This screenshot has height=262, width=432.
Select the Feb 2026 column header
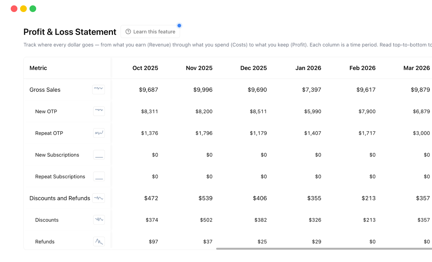point(362,68)
